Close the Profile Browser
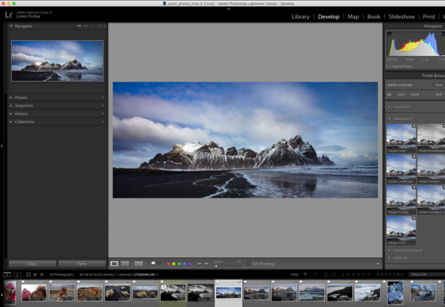 pos(439,85)
